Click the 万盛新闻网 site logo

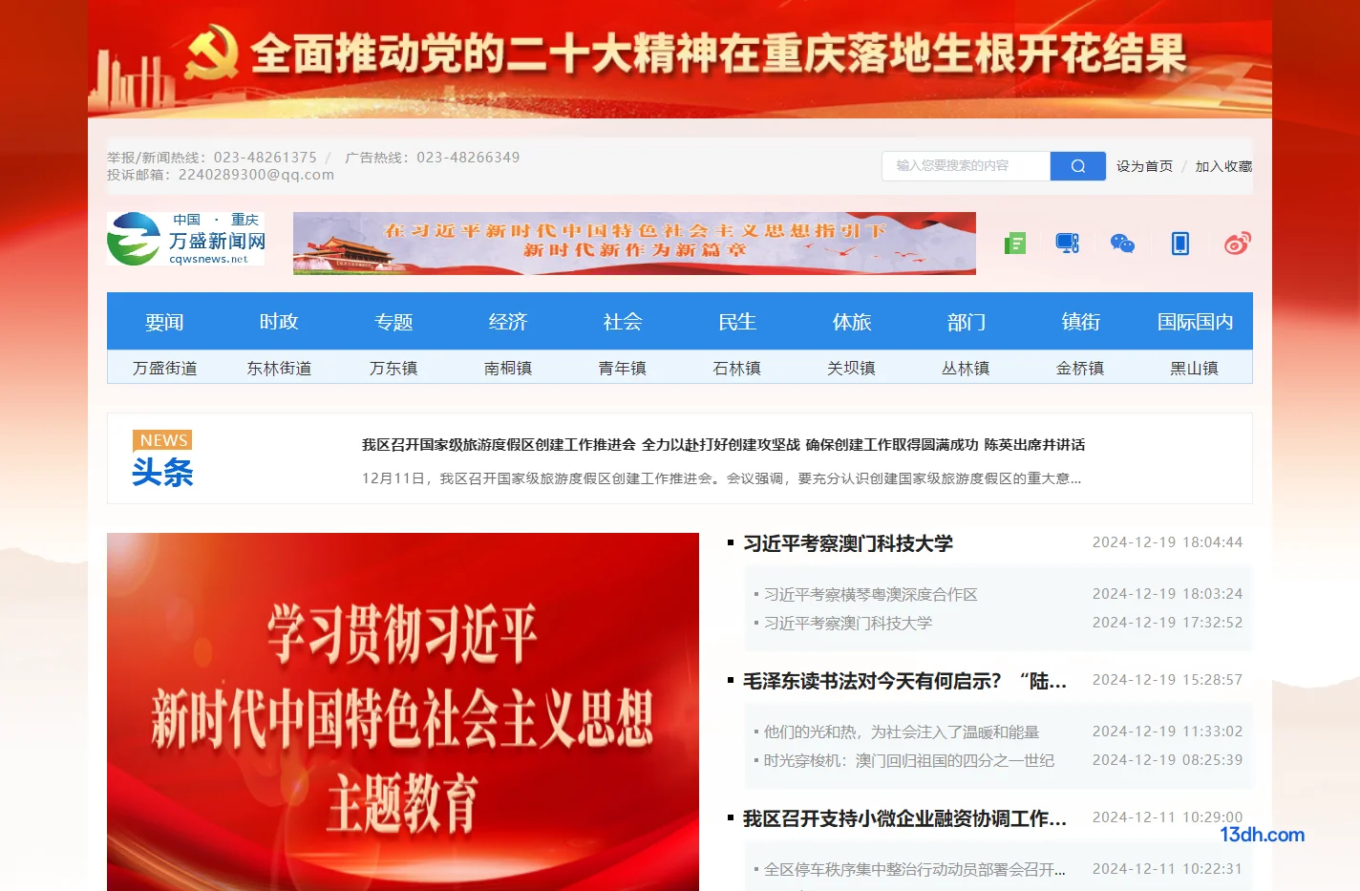(186, 239)
